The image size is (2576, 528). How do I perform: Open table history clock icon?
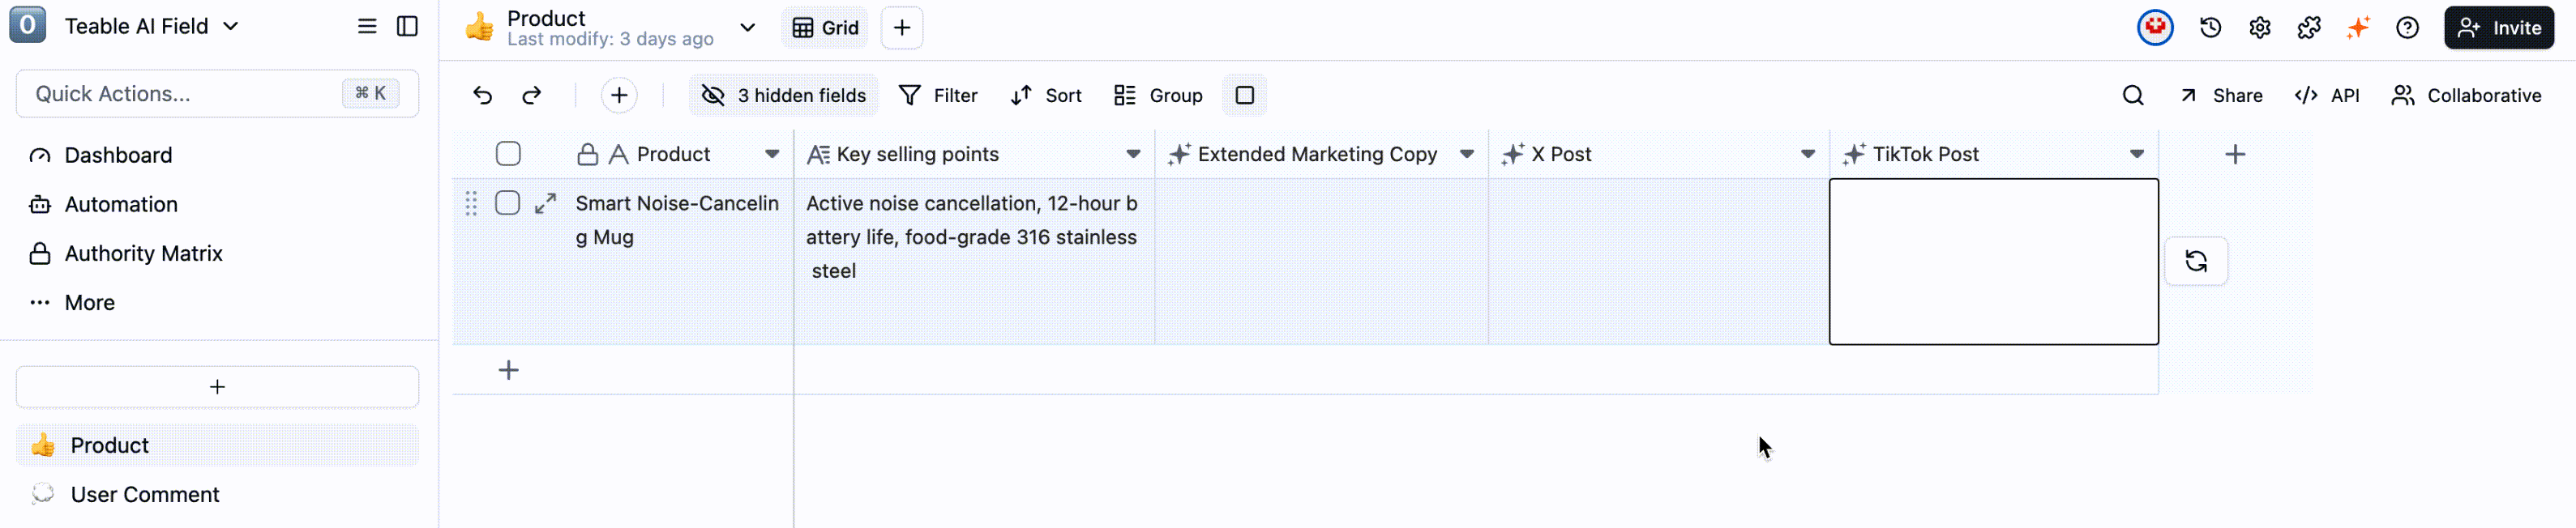tap(2210, 27)
